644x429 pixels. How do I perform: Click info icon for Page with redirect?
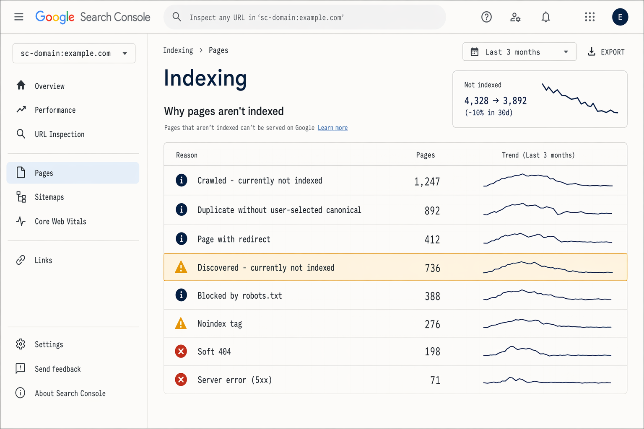(181, 239)
